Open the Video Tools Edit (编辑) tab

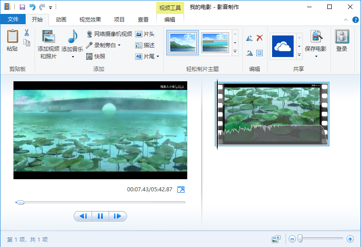click(x=170, y=20)
